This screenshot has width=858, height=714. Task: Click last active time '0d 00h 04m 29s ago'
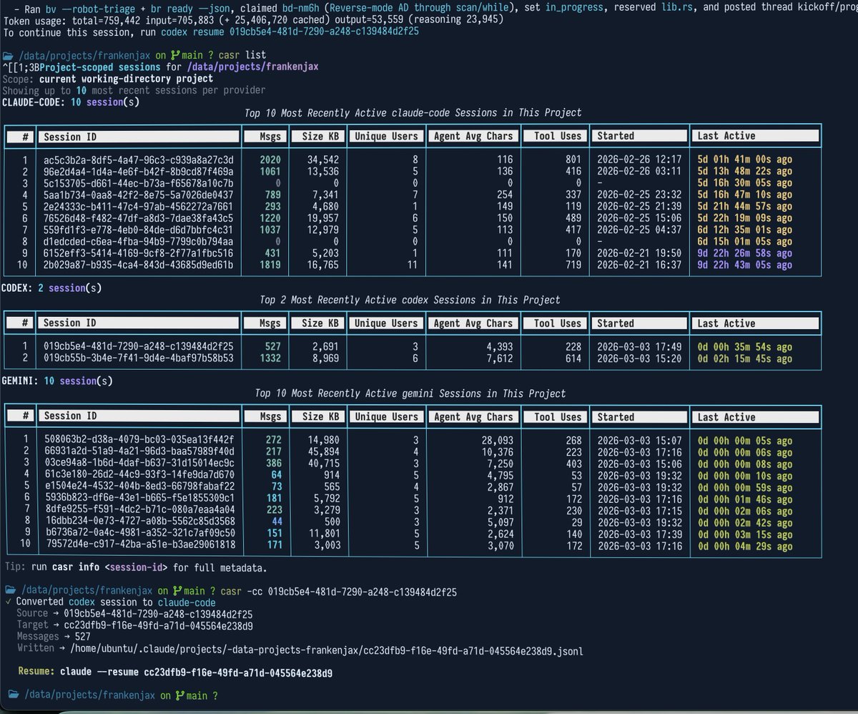click(744, 547)
